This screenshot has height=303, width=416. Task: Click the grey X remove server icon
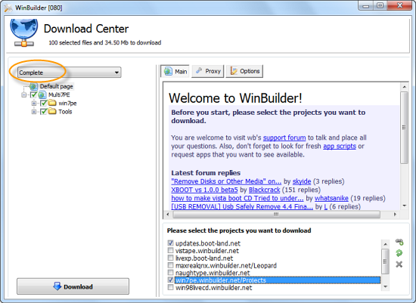(x=399, y=264)
